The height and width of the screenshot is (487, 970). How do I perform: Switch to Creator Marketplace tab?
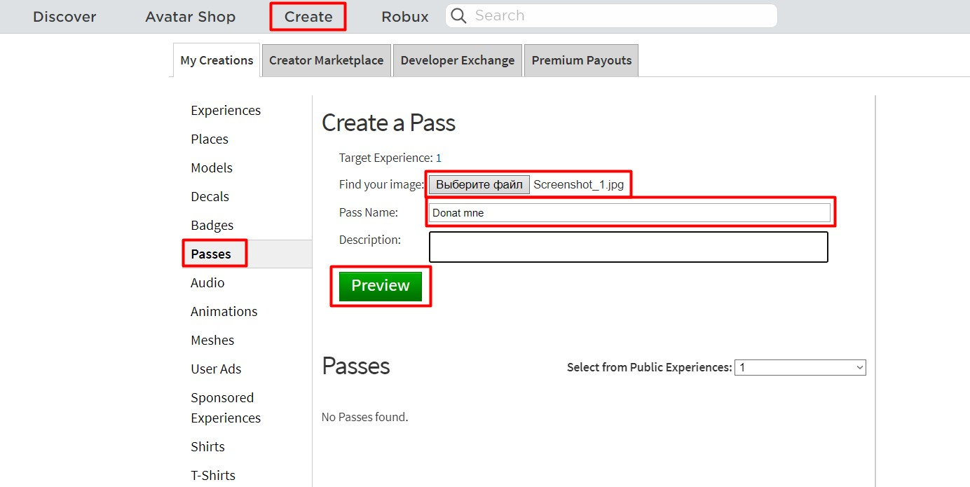pos(326,60)
